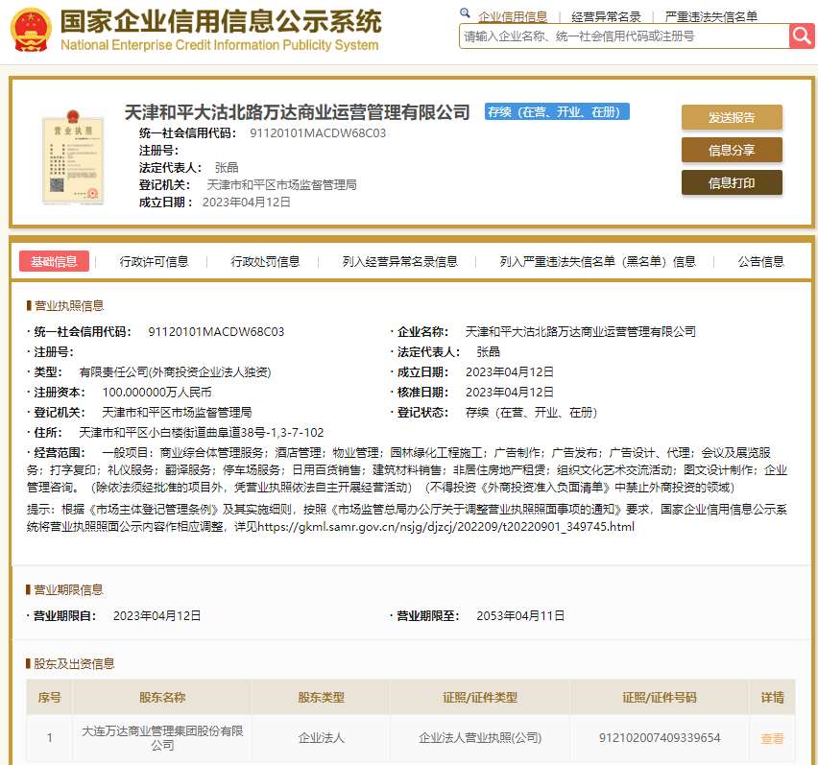Click the site title 国家企业信用信息公示系统
The width and height of the screenshot is (818, 765).
221,21
